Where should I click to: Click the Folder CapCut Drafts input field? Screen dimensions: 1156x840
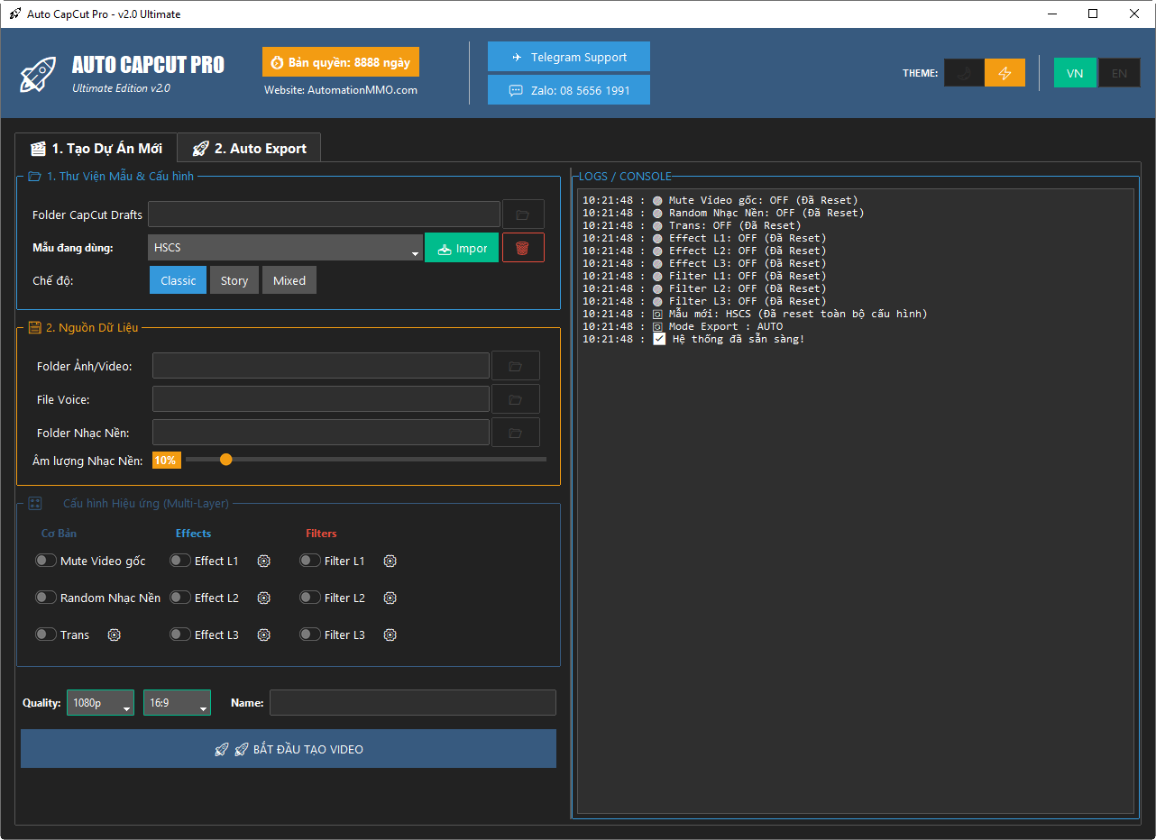(324, 215)
